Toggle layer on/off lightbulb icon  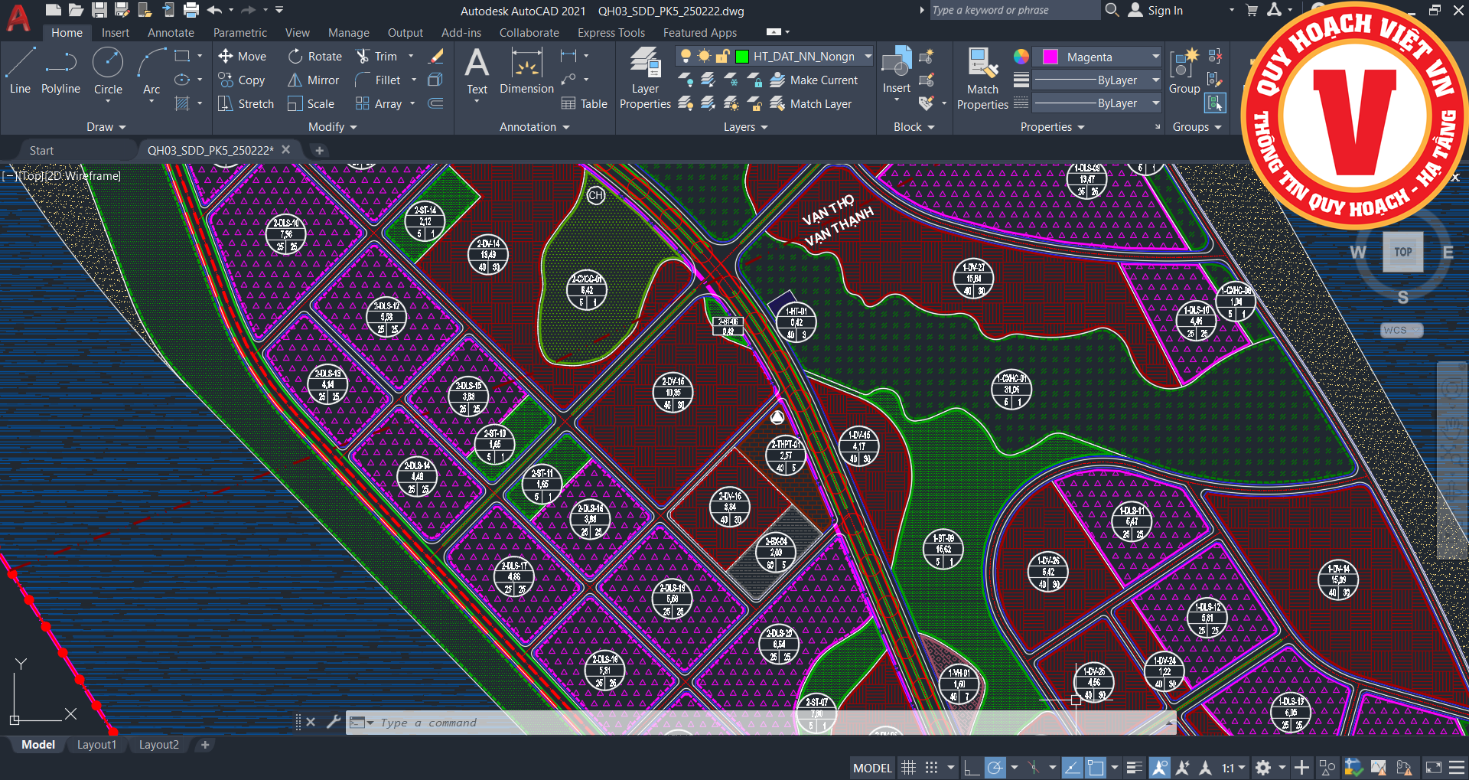[x=686, y=56]
